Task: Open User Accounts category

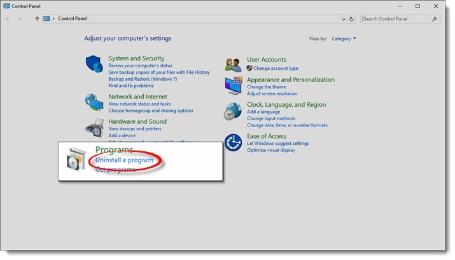Action: [x=267, y=59]
